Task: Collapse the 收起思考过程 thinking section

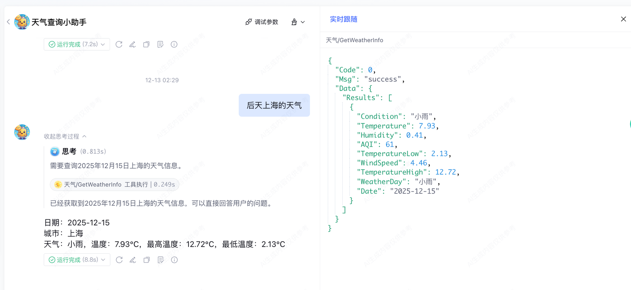Action: [x=65, y=136]
